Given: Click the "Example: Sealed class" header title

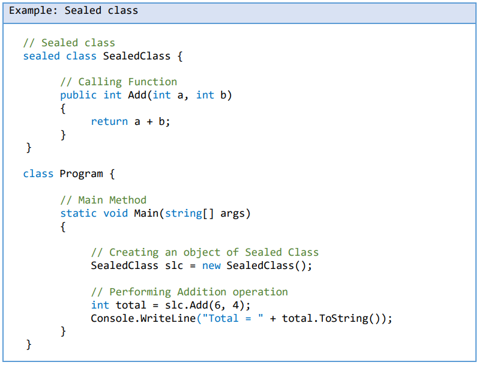Looking at the screenshot, I should [x=73, y=11].
